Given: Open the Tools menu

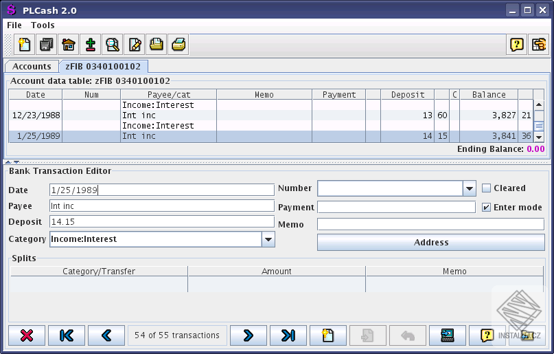Looking at the screenshot, I should (x=43, y=25).
